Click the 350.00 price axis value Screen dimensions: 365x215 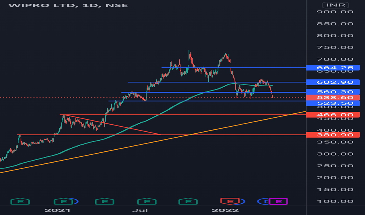[335, 142]
